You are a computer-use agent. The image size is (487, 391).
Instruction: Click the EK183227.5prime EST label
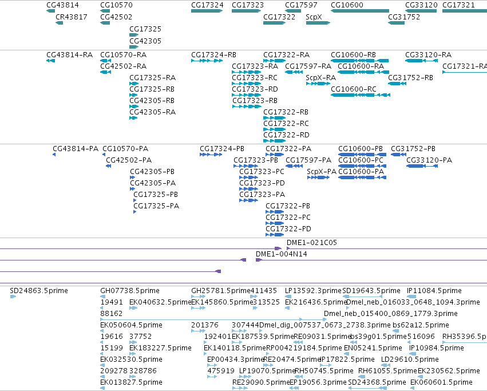(x=161, y=348)
